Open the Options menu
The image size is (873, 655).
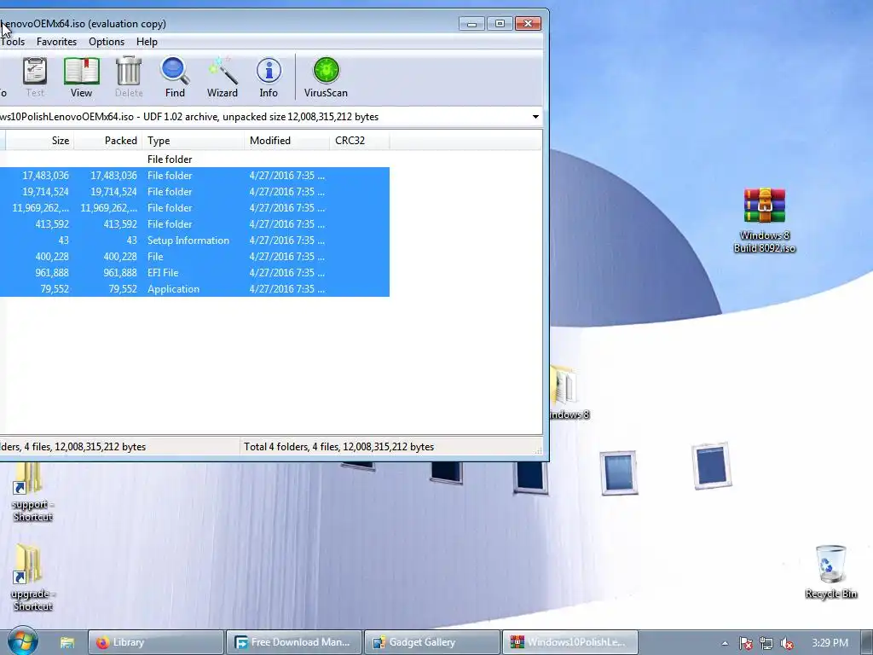[107, 42]
